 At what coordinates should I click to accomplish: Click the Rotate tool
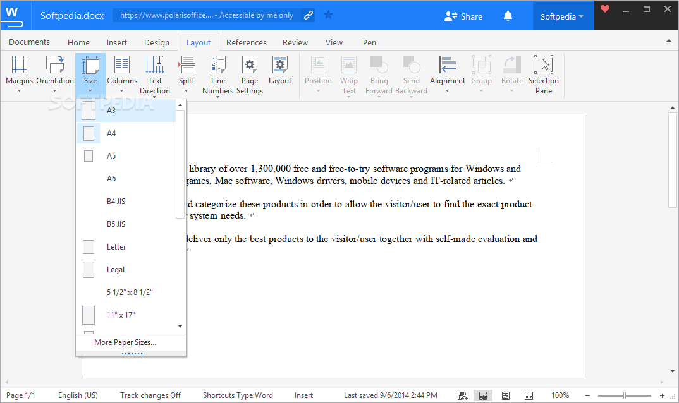coord(512,74)
